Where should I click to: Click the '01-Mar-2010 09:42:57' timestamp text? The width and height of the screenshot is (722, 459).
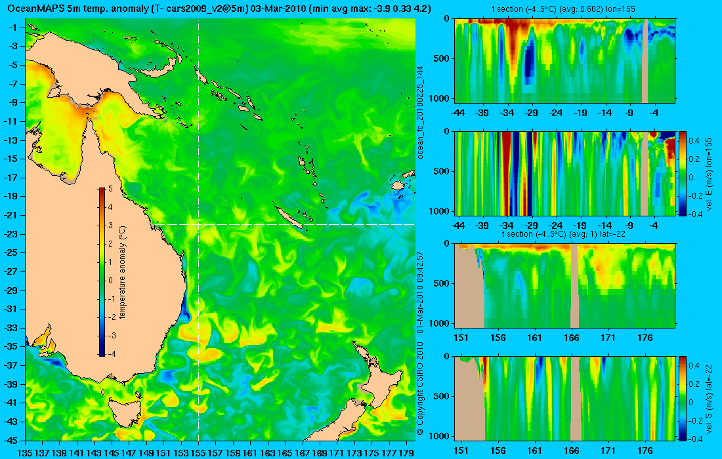point(420,291)
